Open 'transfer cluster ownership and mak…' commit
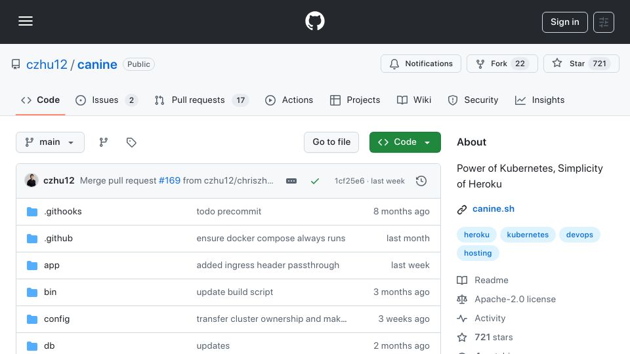The image size is (630, 354). pos(272,319)
